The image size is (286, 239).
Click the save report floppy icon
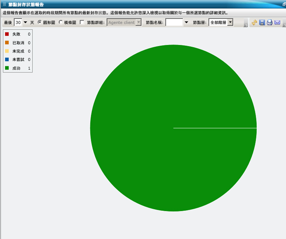click(262, 22)
